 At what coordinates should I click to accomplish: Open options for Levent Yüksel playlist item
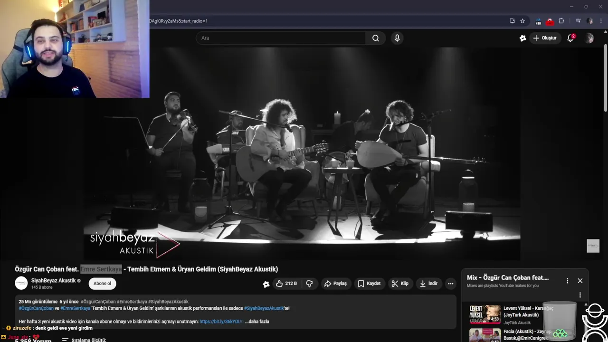click(580, 295)
